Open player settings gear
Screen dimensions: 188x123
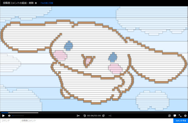(185, 115)
